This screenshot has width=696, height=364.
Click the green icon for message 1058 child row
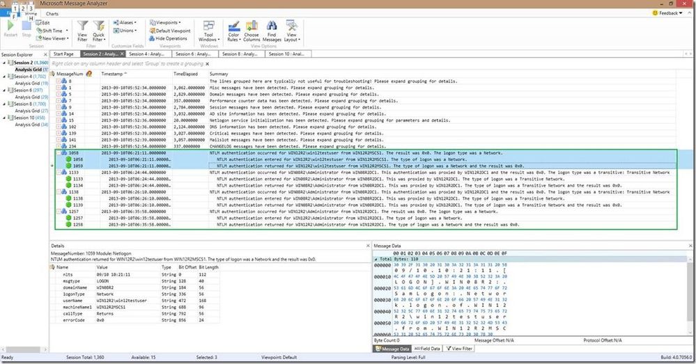pyautogui.click(x=68, y=159)
